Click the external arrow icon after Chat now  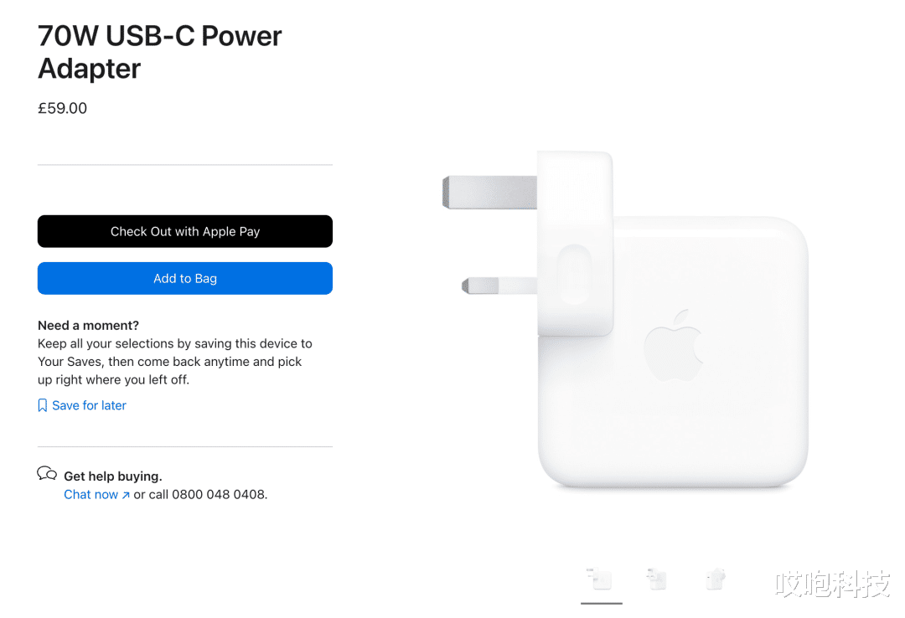tap(125, 495)
